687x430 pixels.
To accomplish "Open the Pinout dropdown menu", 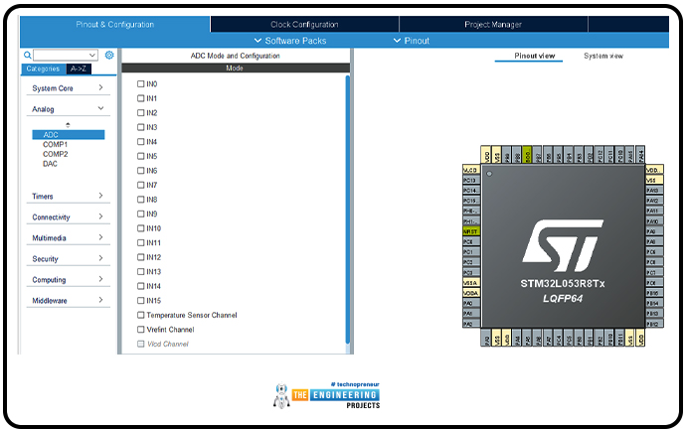I will 411,41.
